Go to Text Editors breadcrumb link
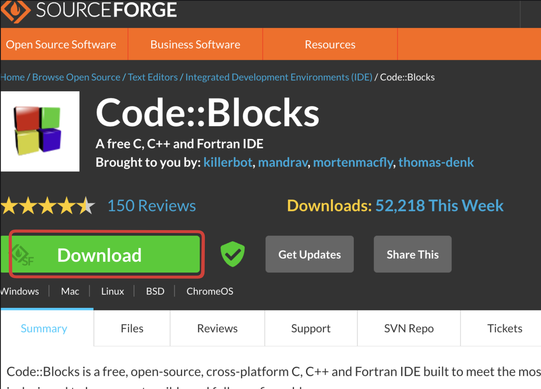This screenshot has height=389, width=541. pos(153,77)
